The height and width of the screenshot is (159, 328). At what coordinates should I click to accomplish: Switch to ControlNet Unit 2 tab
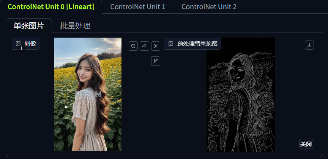pyautogui.click(x=209, y=7)
